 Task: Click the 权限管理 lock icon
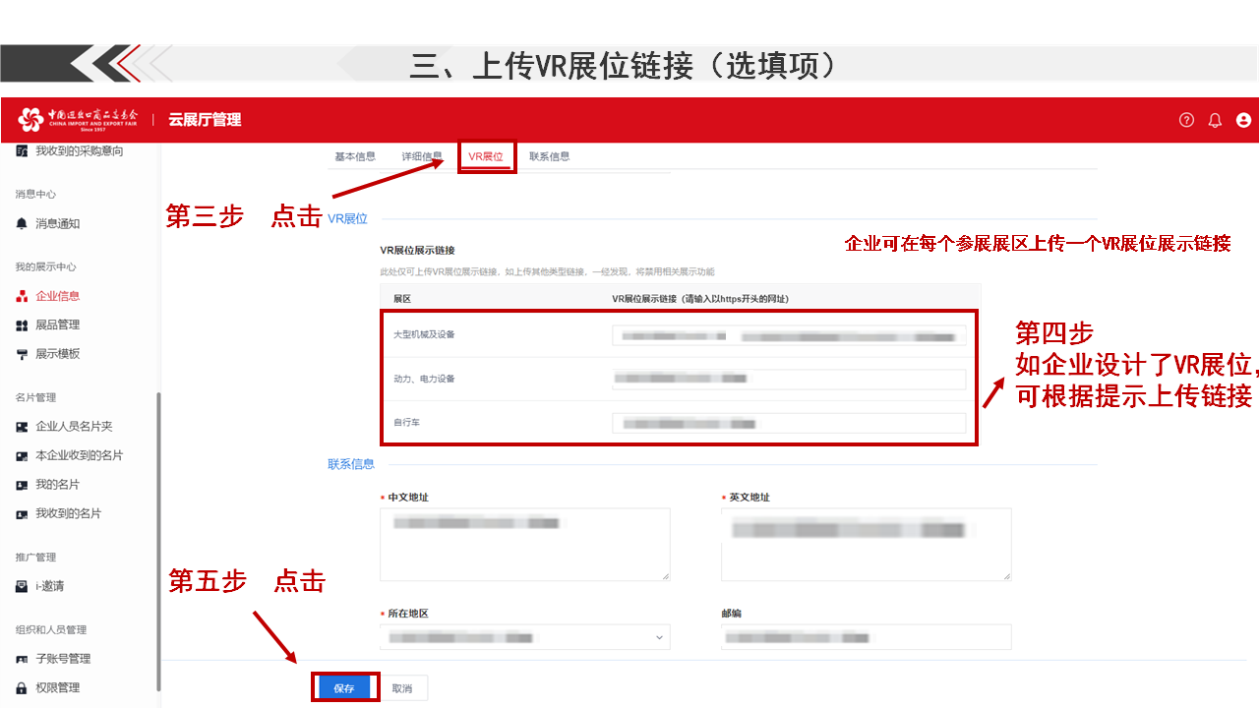[21, 686]
